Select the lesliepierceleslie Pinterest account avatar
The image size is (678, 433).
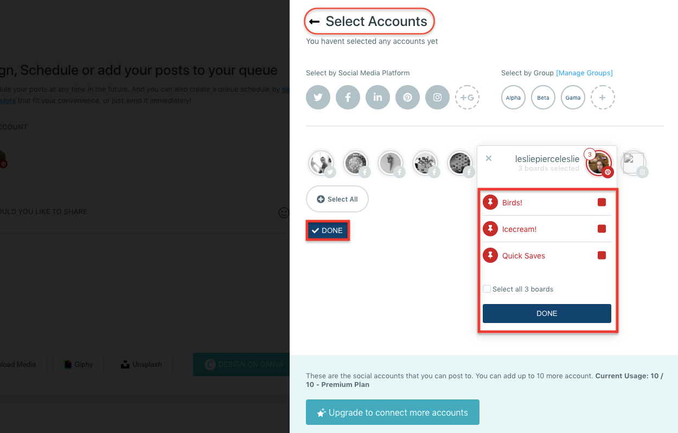point(599,163)
